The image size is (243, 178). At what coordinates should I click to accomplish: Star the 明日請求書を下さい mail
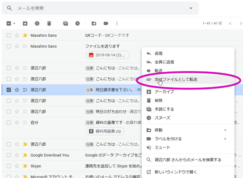(x=17, y=90)
